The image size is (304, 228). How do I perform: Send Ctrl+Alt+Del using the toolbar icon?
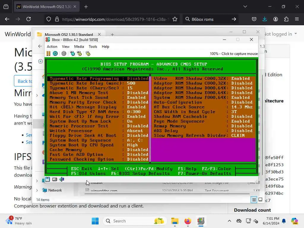coord(72,53)
